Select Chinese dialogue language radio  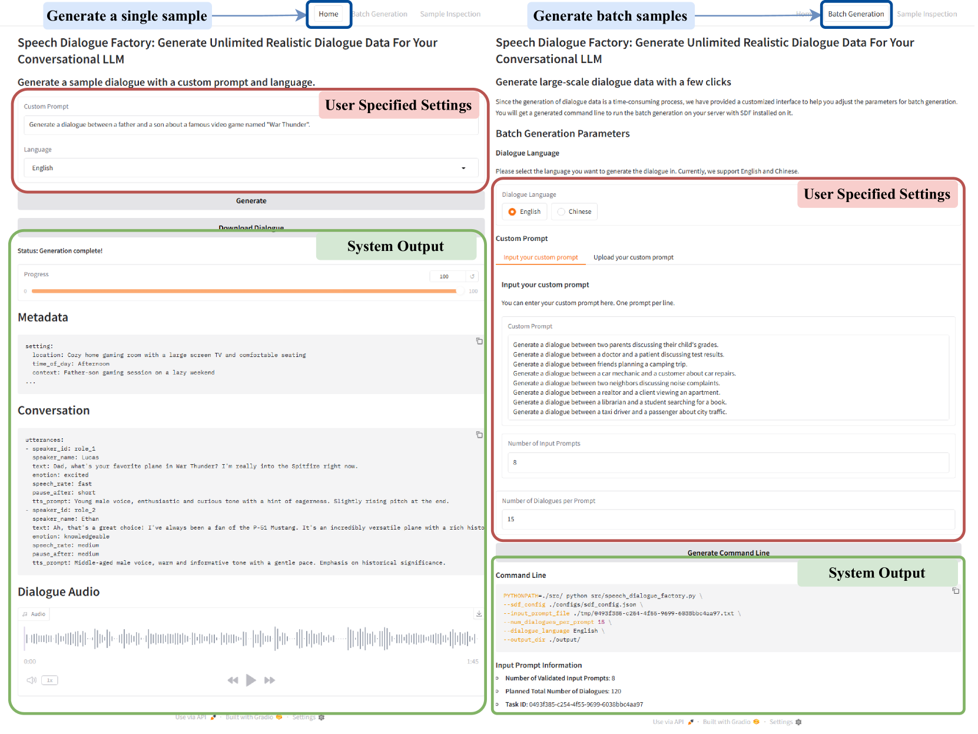[x=574, y=211]
